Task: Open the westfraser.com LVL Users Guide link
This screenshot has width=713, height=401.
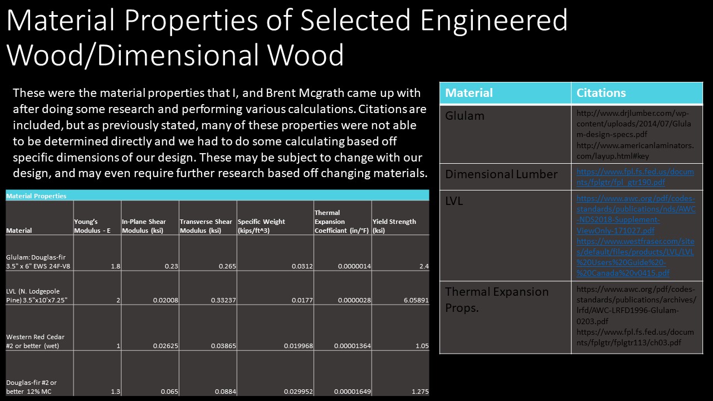Action: click(635, 257)
